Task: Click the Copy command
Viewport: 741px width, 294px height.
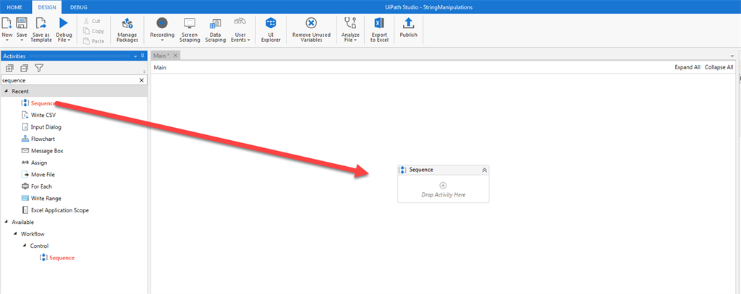Action: coord(93,31)
